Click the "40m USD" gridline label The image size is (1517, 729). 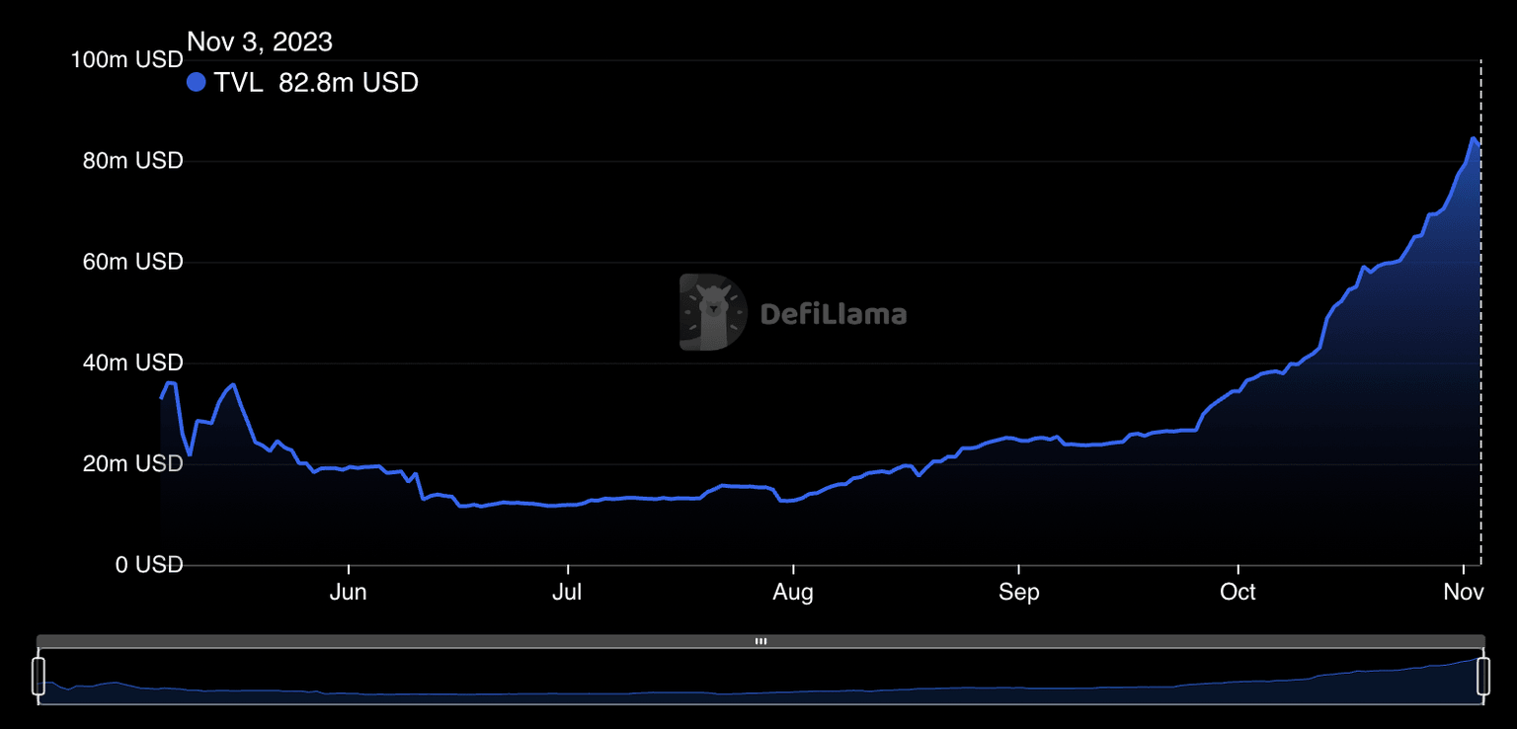tap(133, 363)
